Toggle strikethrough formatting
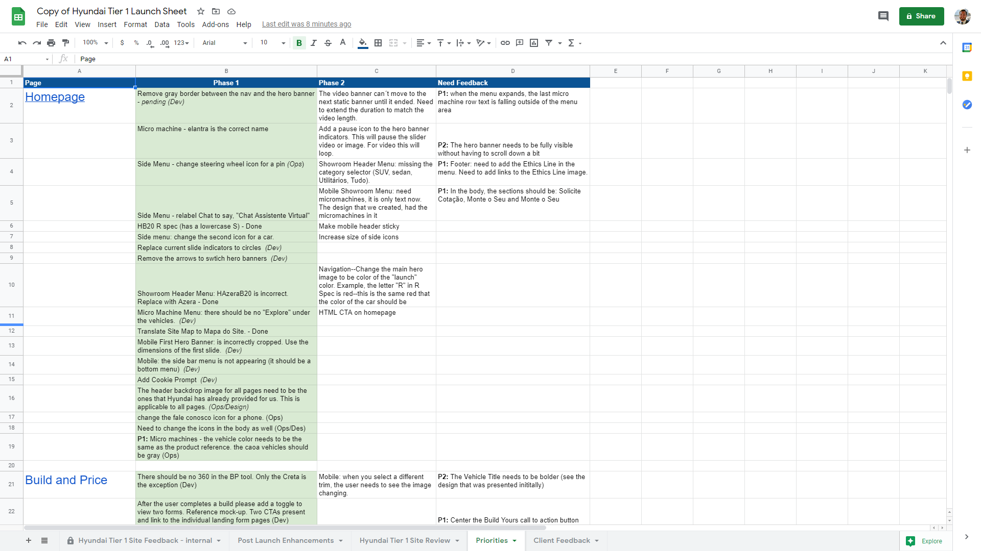 tap(328, 43)
